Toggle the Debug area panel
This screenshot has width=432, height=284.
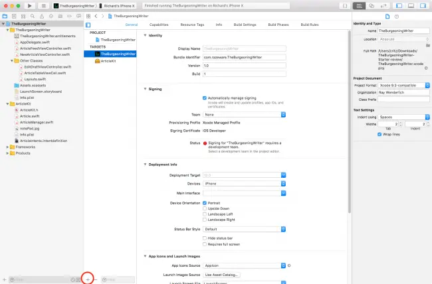[411, 6]
